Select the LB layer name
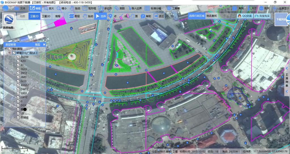 point(22,113)
